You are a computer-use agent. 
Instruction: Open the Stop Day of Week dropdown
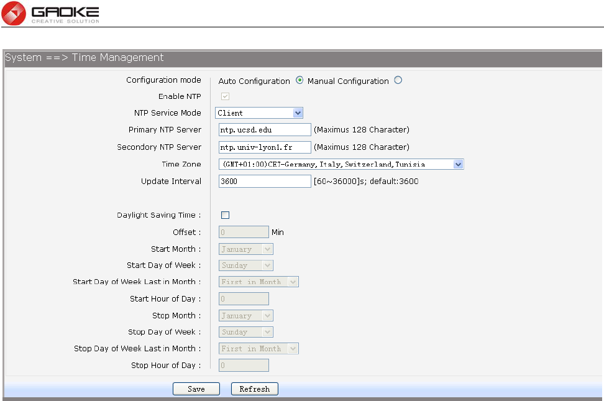(245, 332)
